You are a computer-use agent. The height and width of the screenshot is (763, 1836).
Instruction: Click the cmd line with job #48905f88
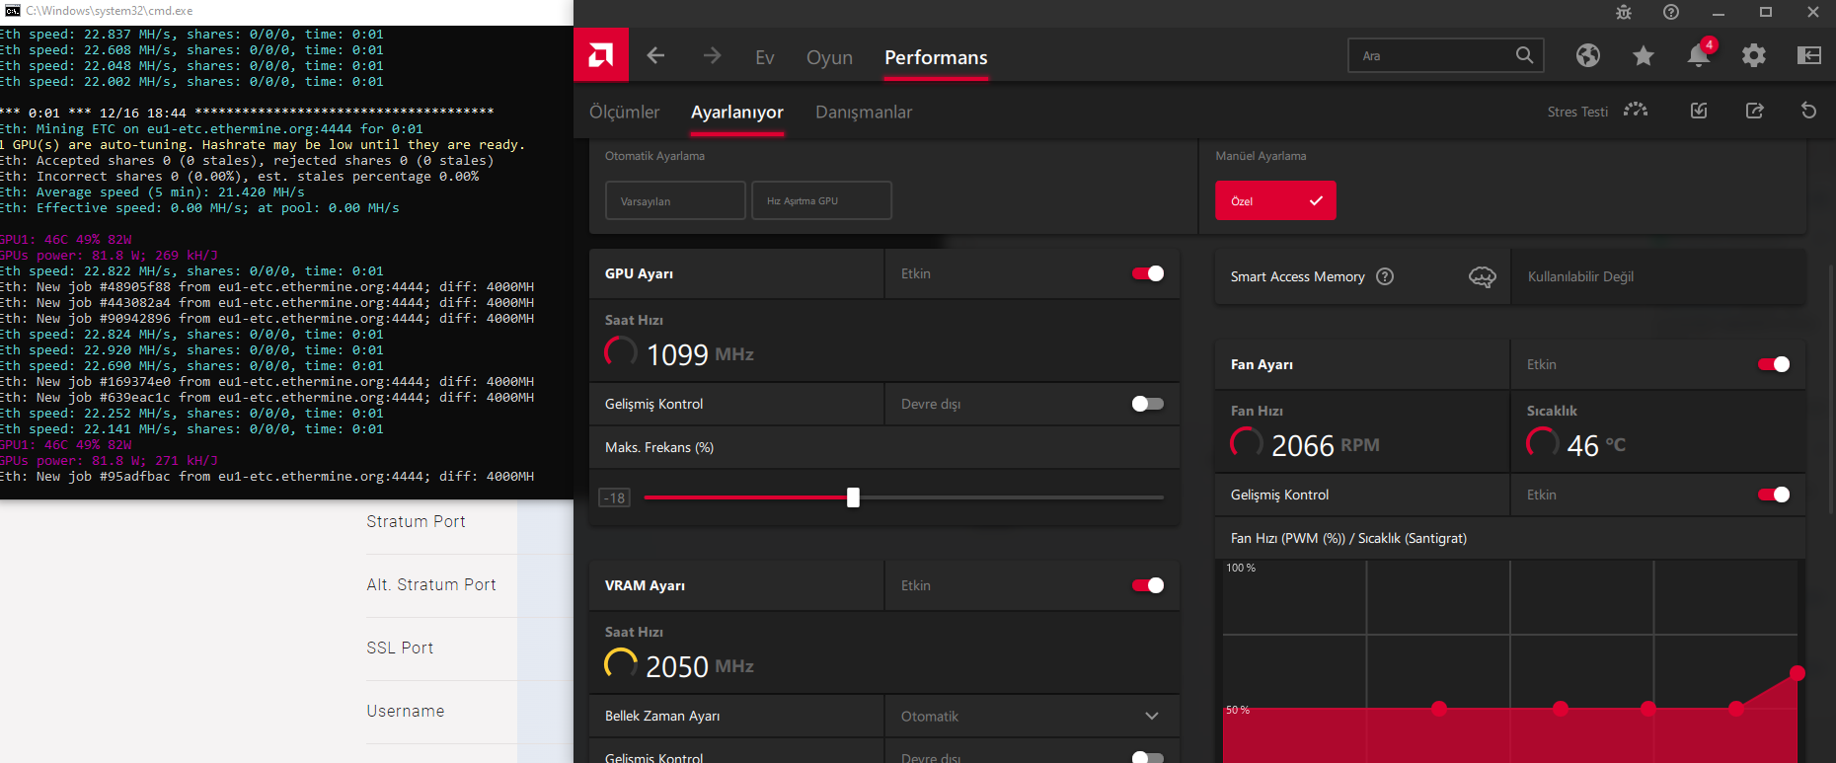[x=267, y=287]
